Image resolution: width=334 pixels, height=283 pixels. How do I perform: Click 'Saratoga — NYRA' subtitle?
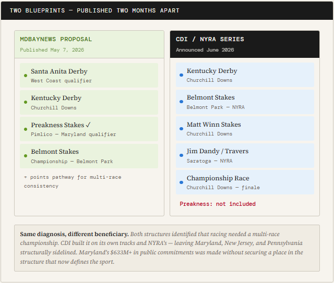[209, 161]
